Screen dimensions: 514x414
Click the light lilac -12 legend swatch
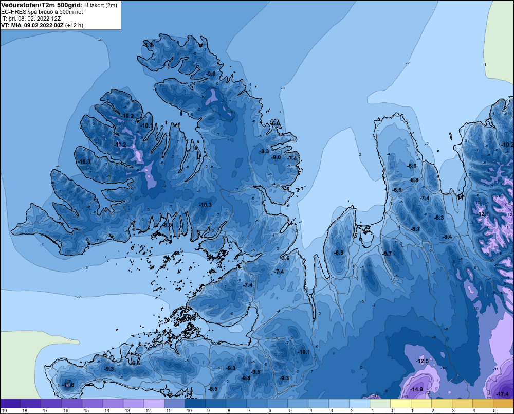tap(154, 404)
